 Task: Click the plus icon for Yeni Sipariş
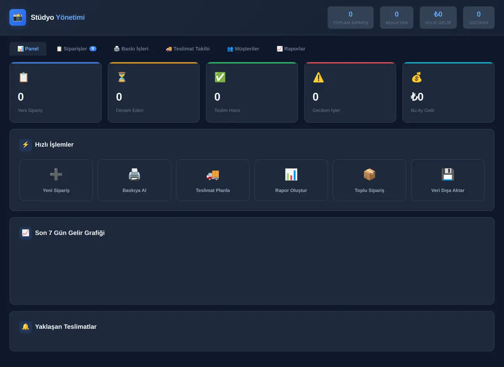coord(56,174)
